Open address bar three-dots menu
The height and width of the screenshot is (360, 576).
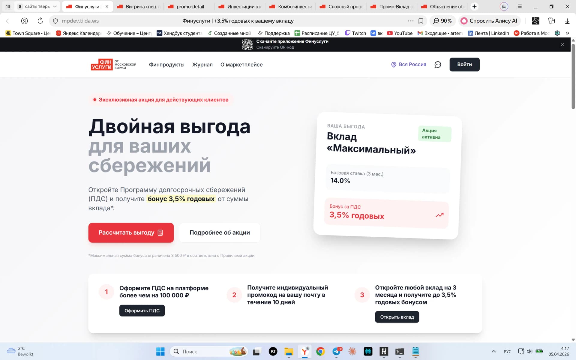411,21
